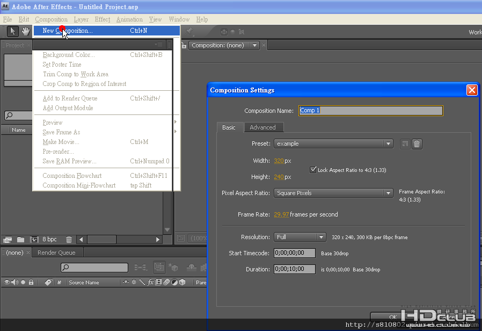The image size is (482, 331).
Task: Delete the composition preset with trash icon
Action: click(x=417, y=144)
